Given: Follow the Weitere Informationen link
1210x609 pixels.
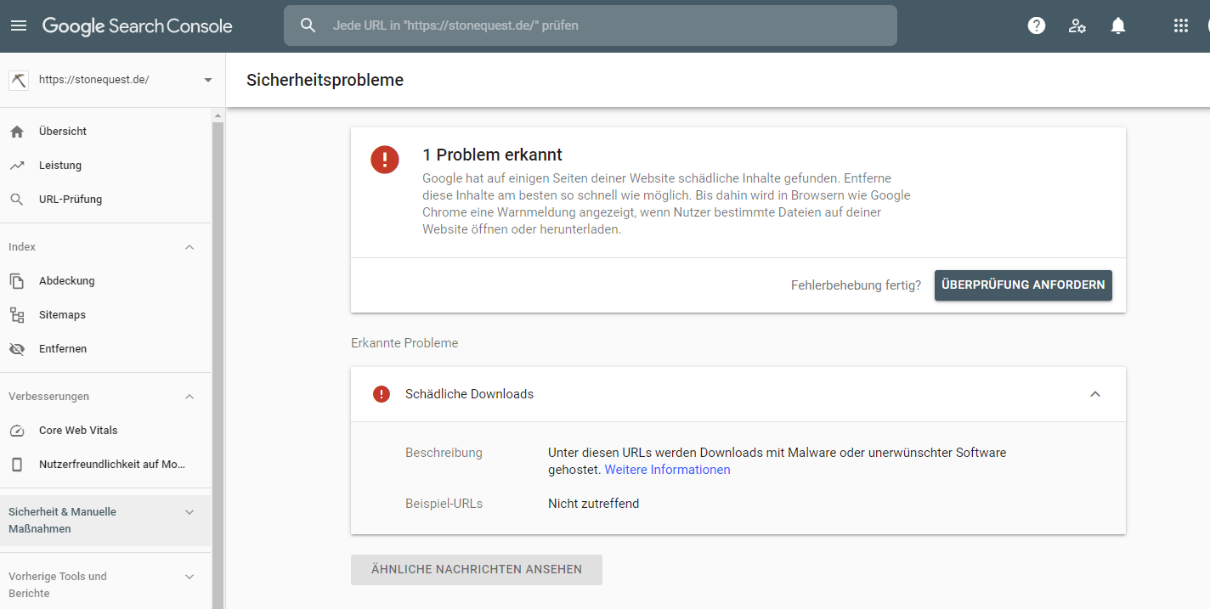Looking at the screenshot, I should click(667, 470).
